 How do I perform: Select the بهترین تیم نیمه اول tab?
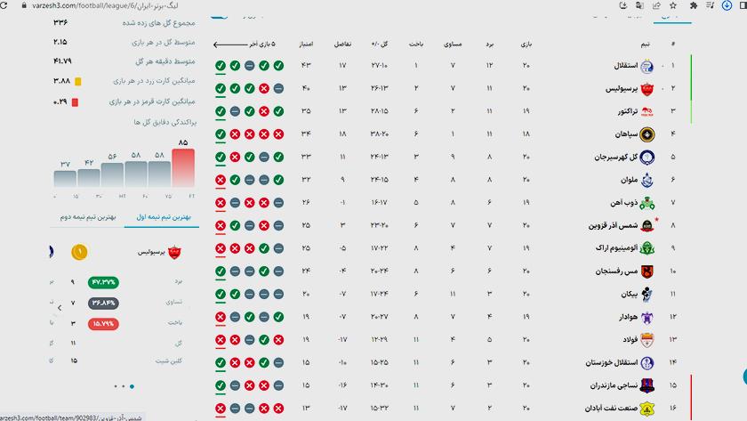tap(164, 217)
